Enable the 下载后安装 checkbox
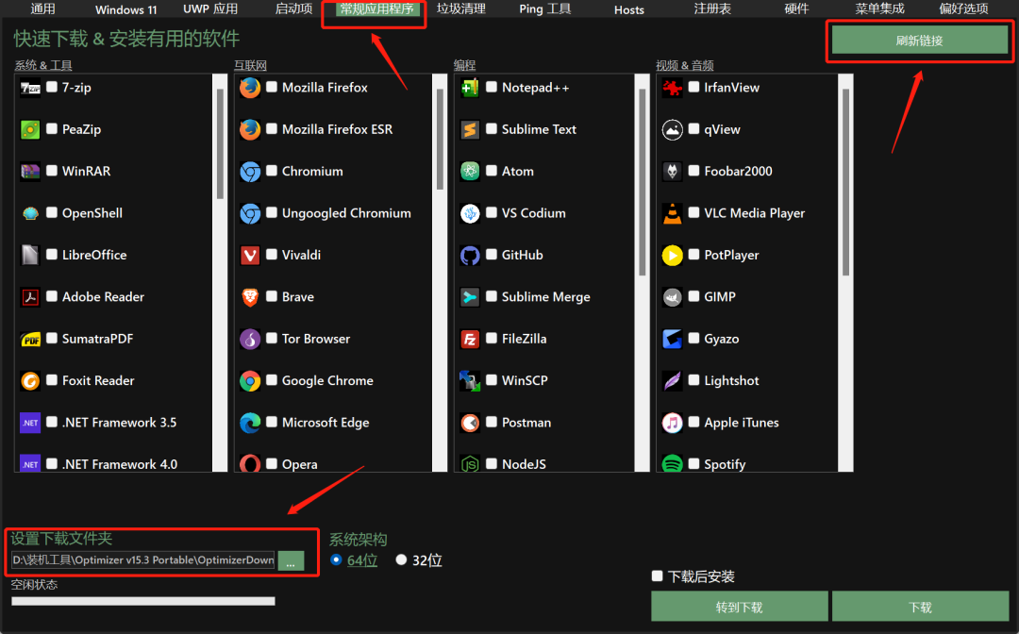1019x634 pixels. [658, 576]
